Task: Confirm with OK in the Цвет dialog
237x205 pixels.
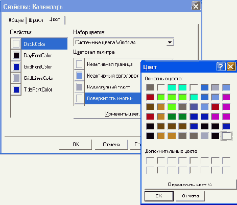Action: coord(159,196)
